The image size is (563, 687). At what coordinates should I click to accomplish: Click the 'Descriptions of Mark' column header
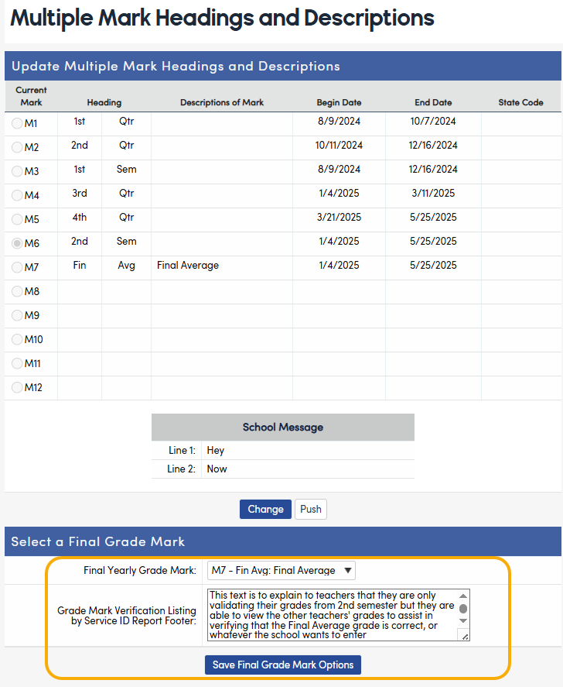(x=222, y=102)
